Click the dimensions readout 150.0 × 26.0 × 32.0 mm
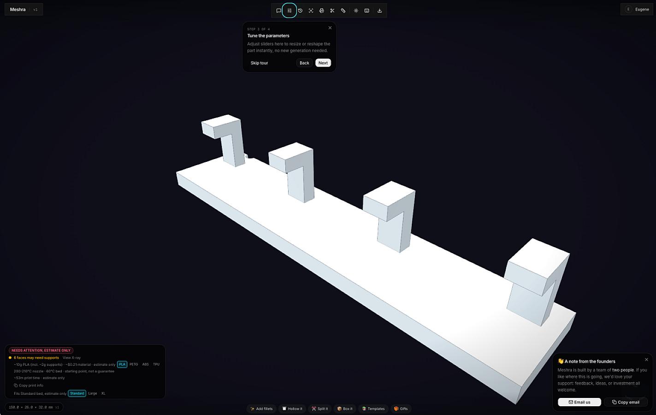The image size is (656, 415). coord(34,407)
